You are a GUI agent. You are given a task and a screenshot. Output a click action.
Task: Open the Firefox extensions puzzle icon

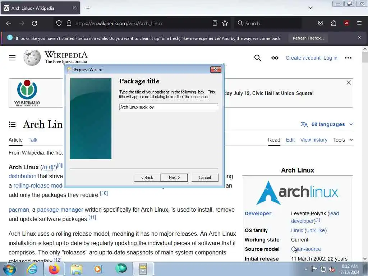333,23
